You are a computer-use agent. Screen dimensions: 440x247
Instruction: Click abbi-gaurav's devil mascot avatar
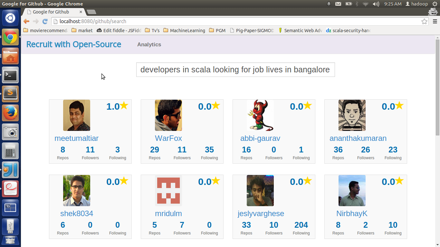click(260, 115)
